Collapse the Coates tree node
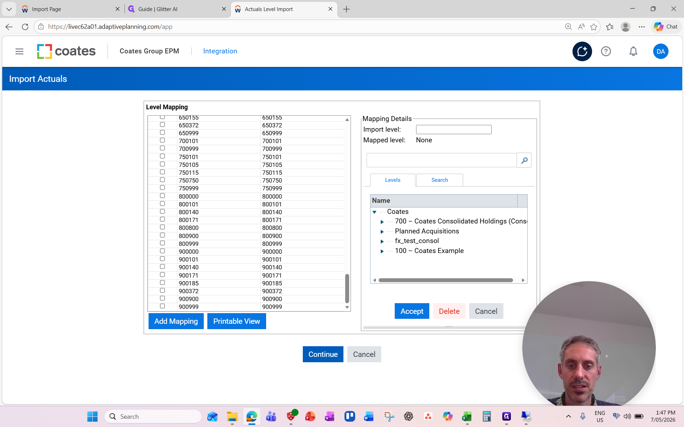Image resolution: width=684 pixels, height=427 pixels. click(x=374, y=212)
